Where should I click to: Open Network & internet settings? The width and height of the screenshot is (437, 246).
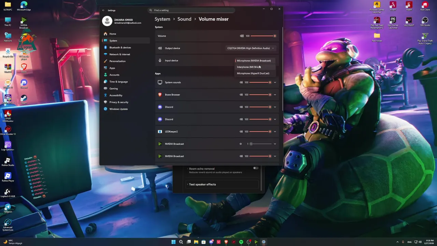click(126, 54)
